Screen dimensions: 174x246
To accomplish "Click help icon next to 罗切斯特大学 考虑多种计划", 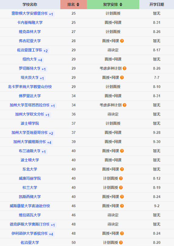I will [124, 68].
